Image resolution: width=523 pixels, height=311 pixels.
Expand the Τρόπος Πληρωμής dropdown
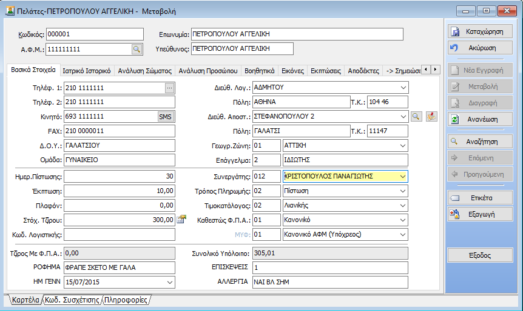pyautogui.click(x=403, y=191)
